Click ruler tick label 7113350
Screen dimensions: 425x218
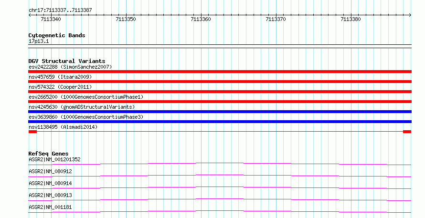tap(126, 19)
